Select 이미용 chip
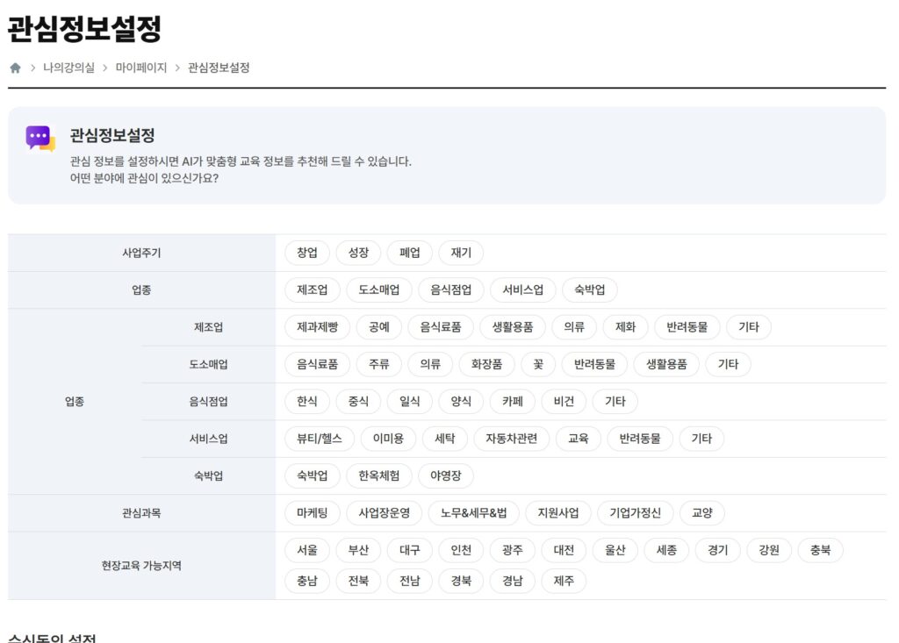 tap(388, 439)
